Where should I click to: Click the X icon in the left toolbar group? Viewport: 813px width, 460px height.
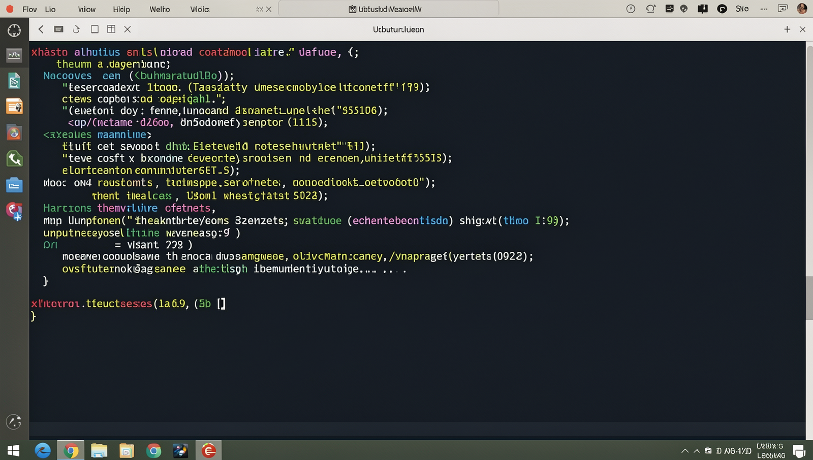pyautogui.click(x=128, y=29)
